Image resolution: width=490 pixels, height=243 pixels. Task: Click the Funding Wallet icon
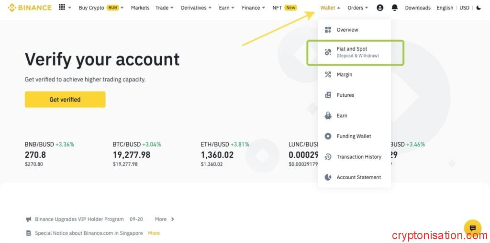pyautogui.click(x=328, y=136)
